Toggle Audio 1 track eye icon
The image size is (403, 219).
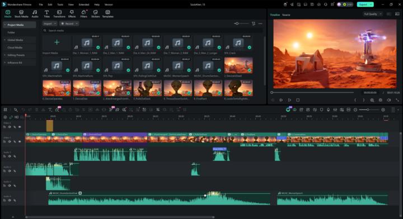(10, 156)
